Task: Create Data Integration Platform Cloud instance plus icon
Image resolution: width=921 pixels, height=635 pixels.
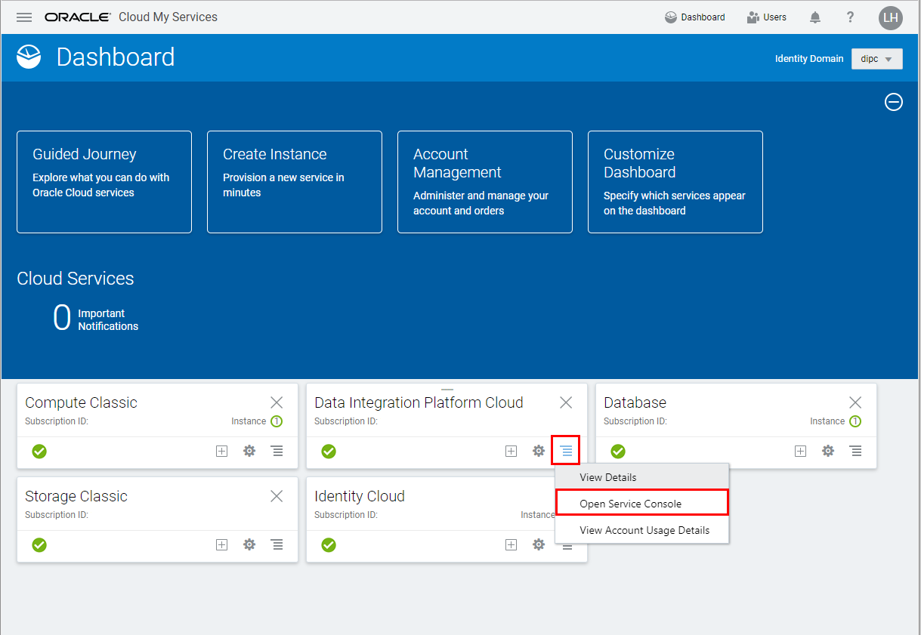Action: pos(511,452)
